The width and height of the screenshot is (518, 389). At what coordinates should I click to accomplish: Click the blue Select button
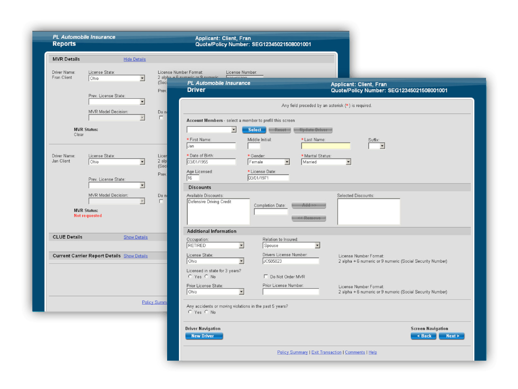coord(254,130)
